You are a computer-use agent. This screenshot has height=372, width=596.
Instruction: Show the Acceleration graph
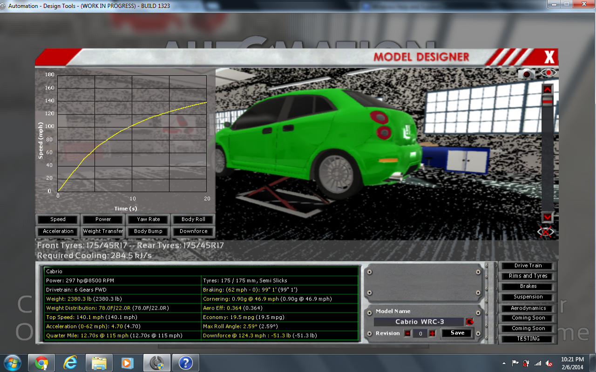[x=58, y=231]
